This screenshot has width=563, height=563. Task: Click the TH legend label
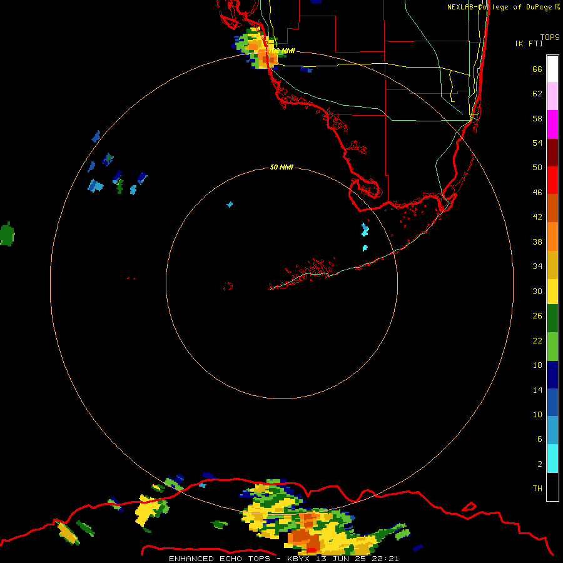pos(537,489)
